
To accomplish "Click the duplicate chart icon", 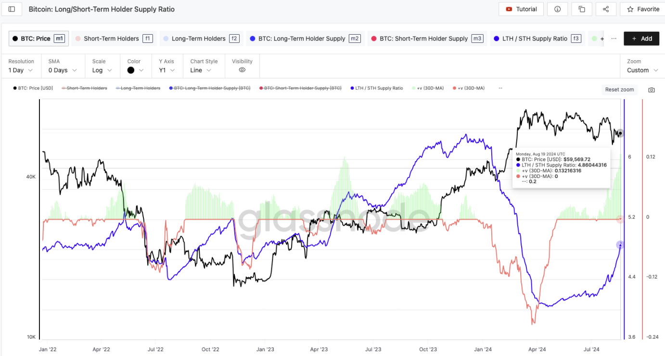I will [582, 9].
